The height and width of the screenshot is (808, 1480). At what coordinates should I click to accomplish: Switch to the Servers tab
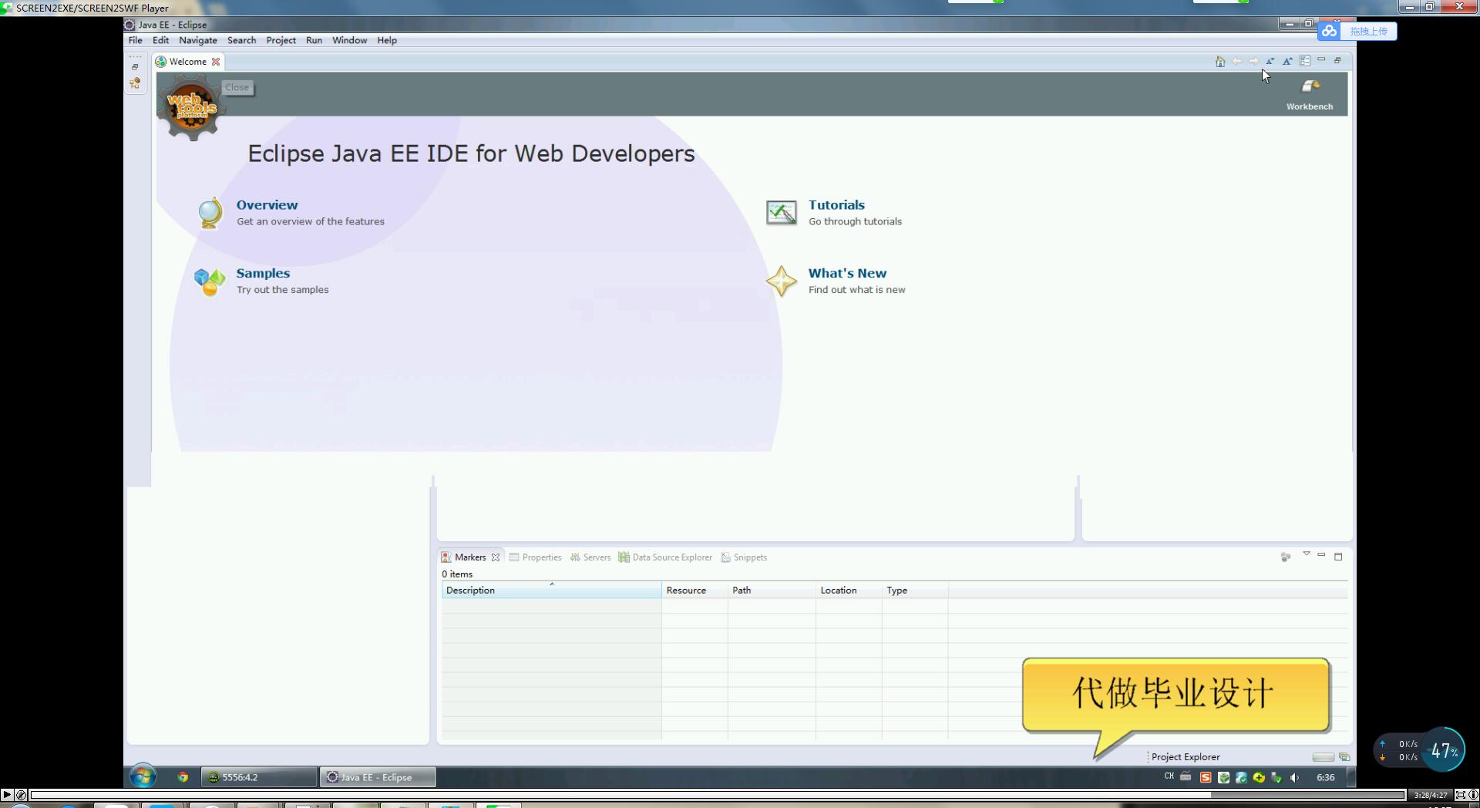(x=590, y=557)
